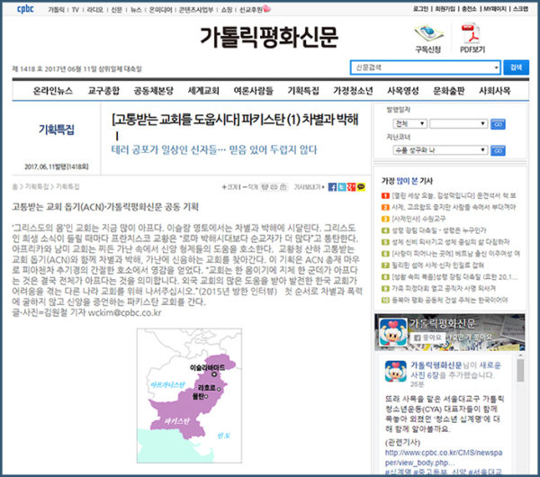540x477 pixels.
Task: Open 공동체본당 menu
Action: point(153,91)
